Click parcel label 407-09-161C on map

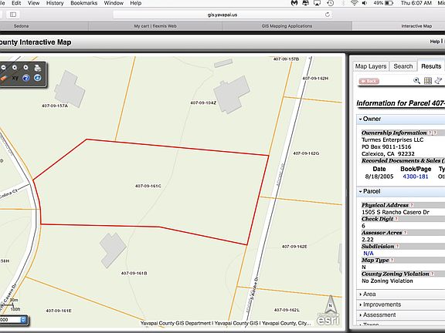coord(148,186)
